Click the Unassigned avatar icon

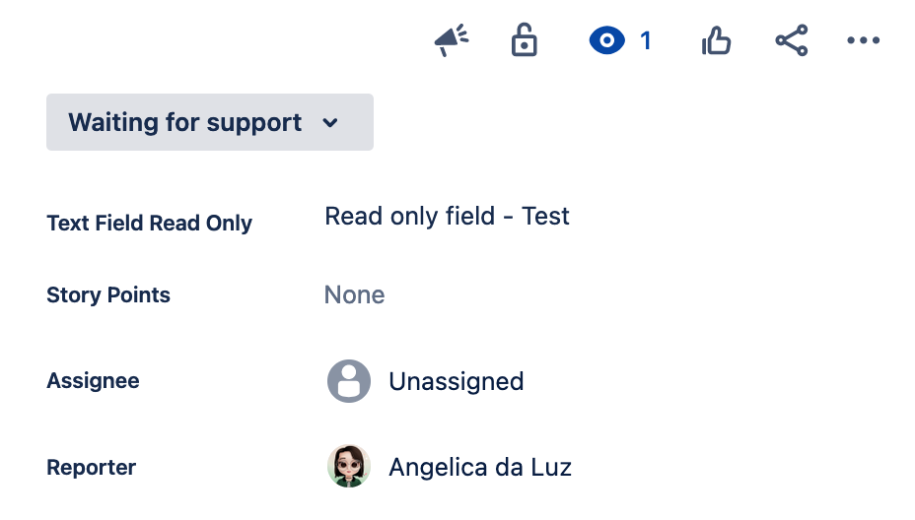349,381
